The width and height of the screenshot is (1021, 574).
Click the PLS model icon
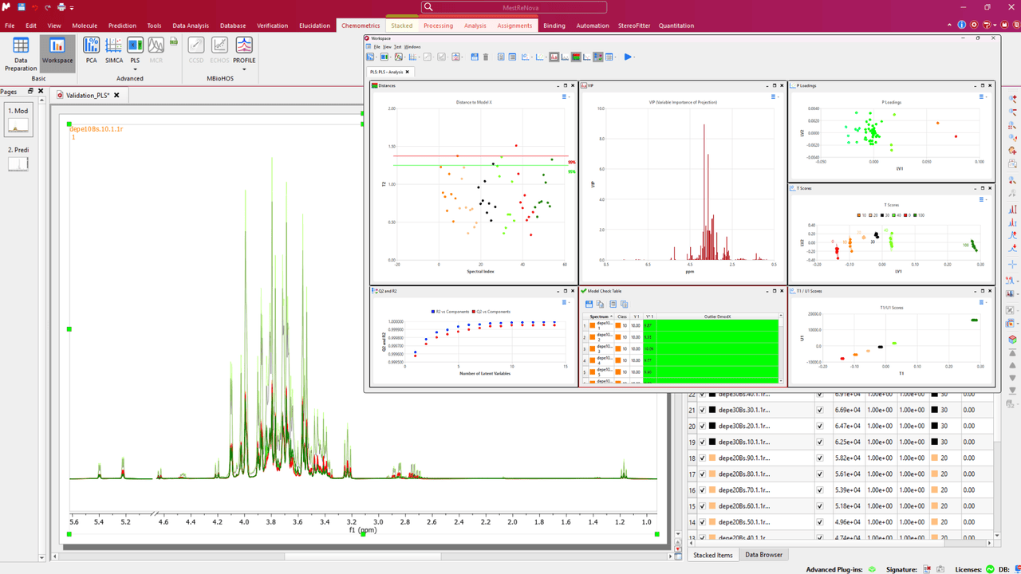point(135,45)
